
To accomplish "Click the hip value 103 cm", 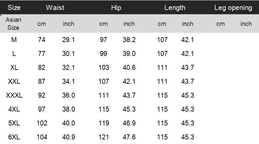I will [x=104, y=68].
